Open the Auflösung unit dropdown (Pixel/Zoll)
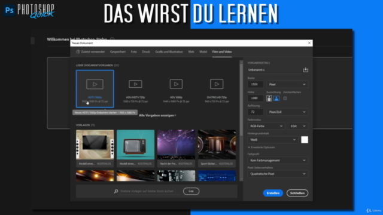The width and height of the screenshot is (383, 215). click(x=287, y=112)
